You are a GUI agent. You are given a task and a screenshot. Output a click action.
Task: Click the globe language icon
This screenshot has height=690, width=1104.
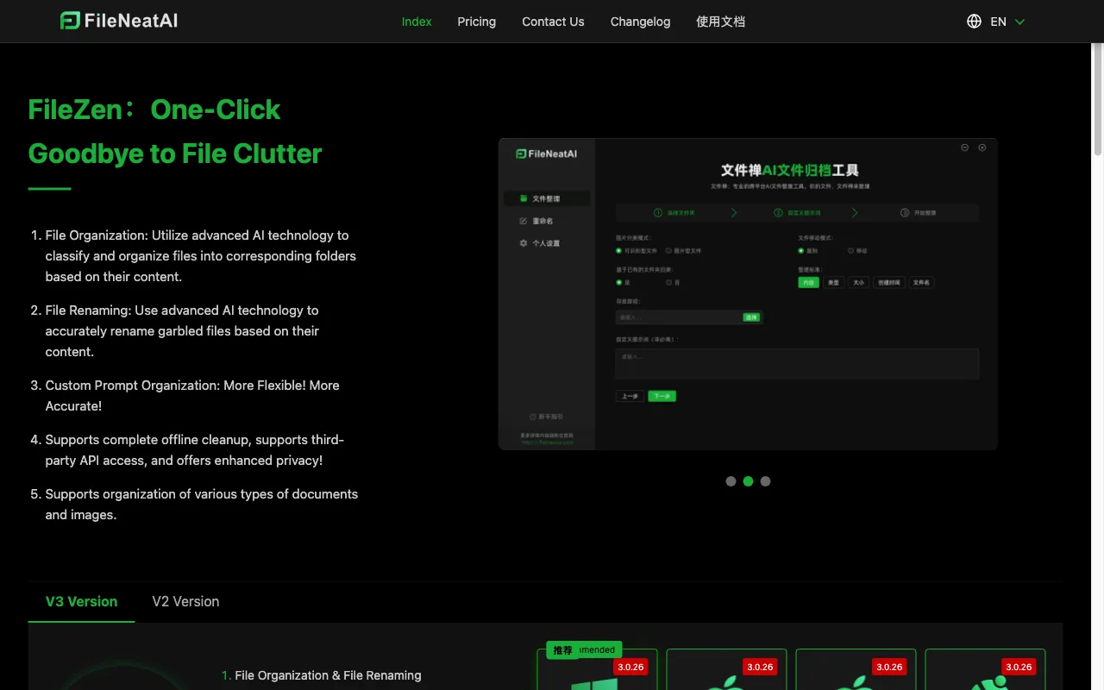(974, 22)
